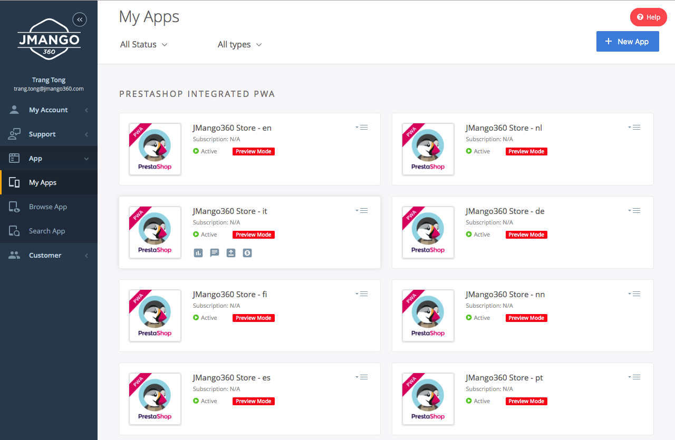Click Preview Mode badge on Store - es
Image resolution: width=675 pixels, height=440 pixels.
[254, 401]
